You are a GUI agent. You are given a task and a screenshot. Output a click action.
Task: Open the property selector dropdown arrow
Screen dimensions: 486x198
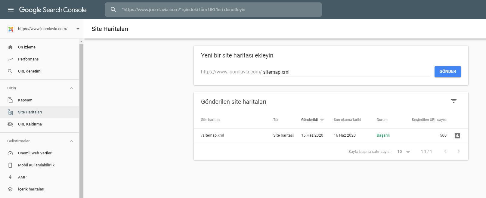coord(78,29)
